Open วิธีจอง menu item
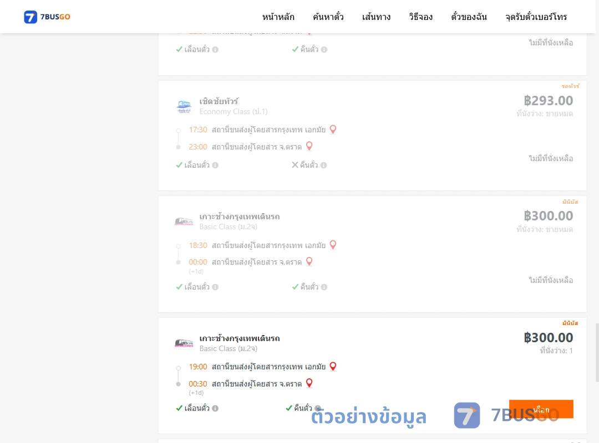 (x=420, y=17)
